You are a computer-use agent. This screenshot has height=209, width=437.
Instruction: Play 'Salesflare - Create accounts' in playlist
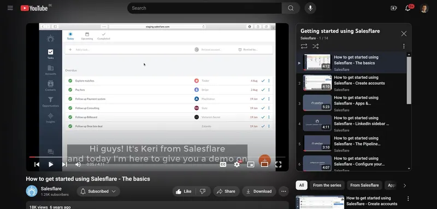click(351, 83)
